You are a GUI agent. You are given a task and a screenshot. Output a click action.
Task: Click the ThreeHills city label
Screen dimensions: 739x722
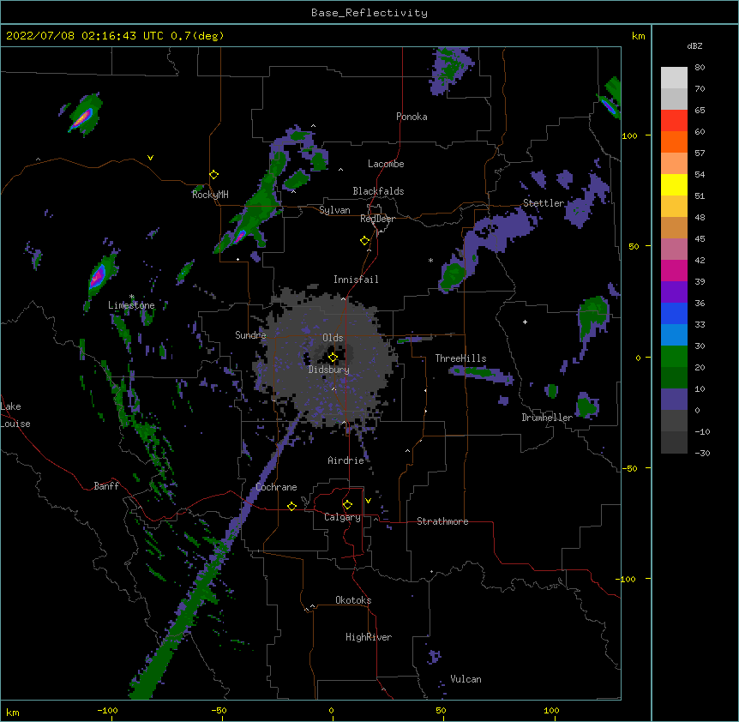click(x=460, y=358)
